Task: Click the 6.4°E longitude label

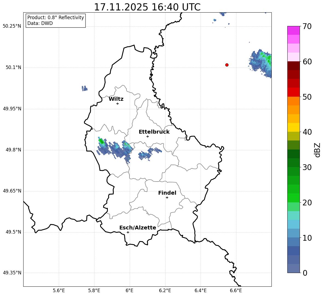Action: click(200, 291)
